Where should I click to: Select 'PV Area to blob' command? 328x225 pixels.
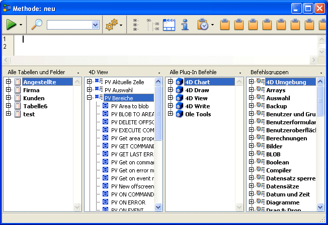click(129, 106)
